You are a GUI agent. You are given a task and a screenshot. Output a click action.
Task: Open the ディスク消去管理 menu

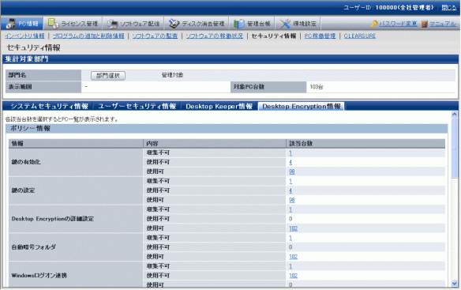(x=203, y=24)
